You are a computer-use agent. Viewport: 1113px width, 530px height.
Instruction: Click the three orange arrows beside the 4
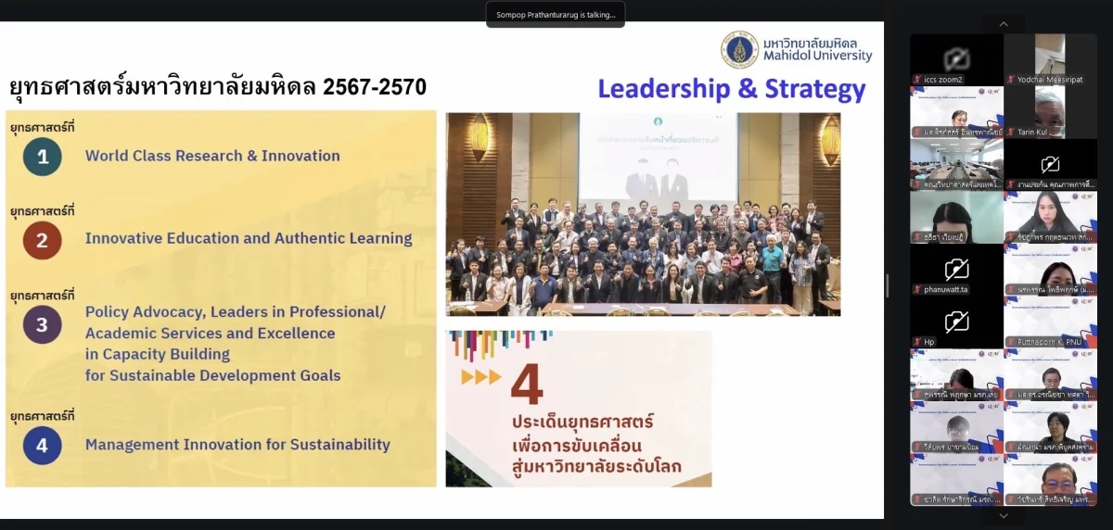click(481, 377)
